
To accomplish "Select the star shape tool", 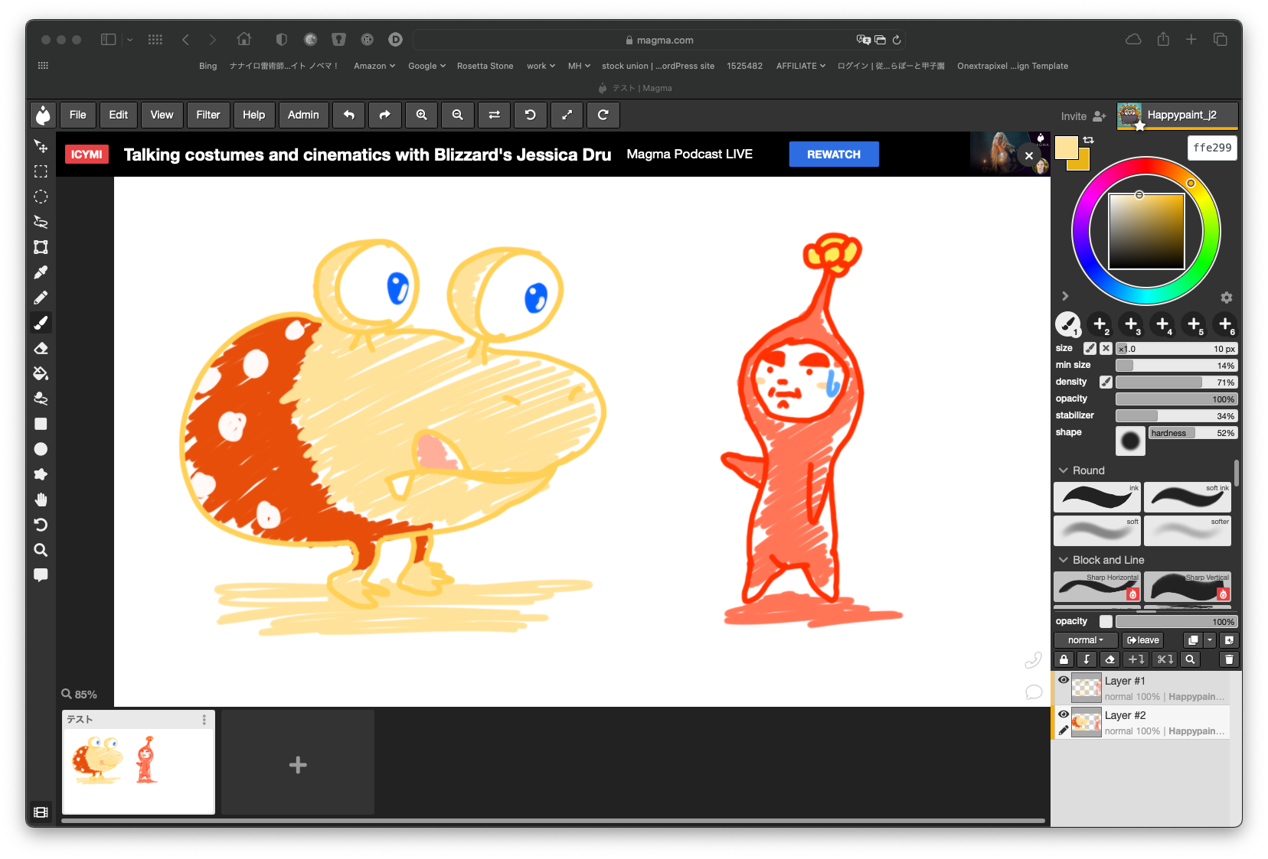I will [x=41, y=474].
